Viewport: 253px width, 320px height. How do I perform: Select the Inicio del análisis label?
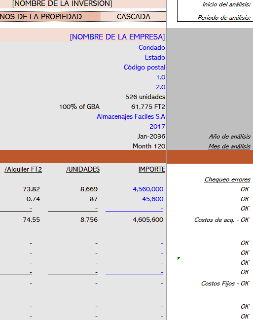tap(226, 4)
